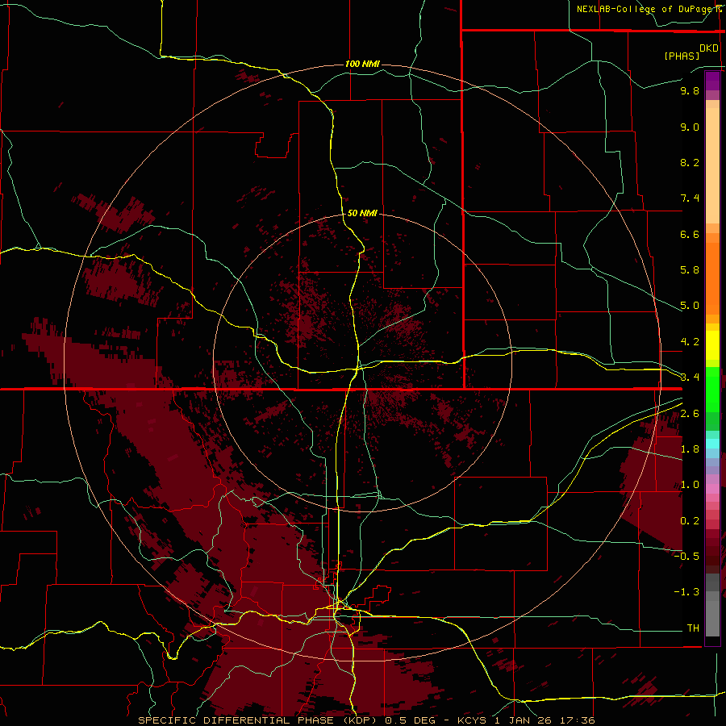This screenshot has width=726, height=726.
Task: Pick the bright green color bar segment
Action: click(x=712, y=390)
